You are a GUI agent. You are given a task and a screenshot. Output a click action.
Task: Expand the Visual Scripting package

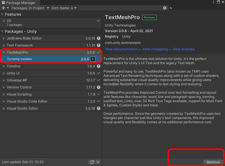coord(4,94)
